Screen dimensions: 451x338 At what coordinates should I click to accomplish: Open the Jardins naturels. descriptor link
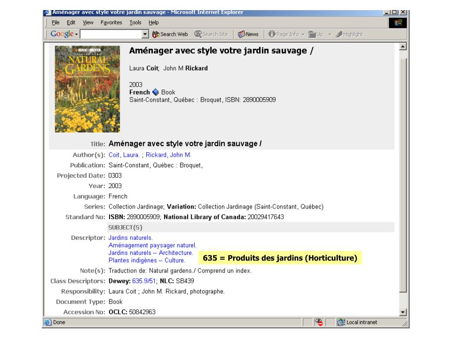[x=130, y=238]
